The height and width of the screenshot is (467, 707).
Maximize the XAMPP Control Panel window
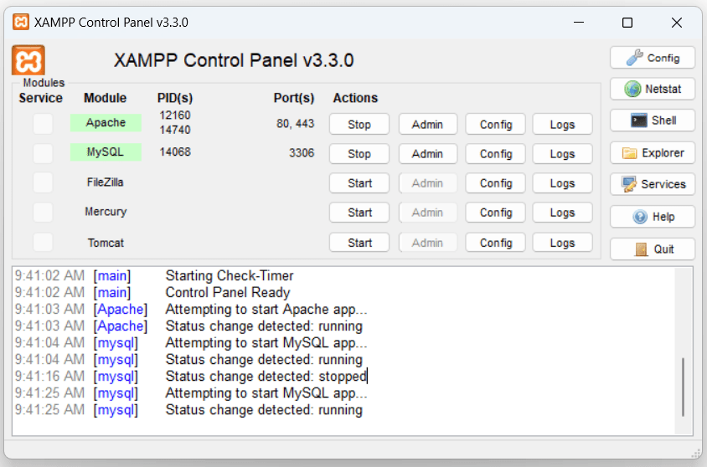[627, 22]
